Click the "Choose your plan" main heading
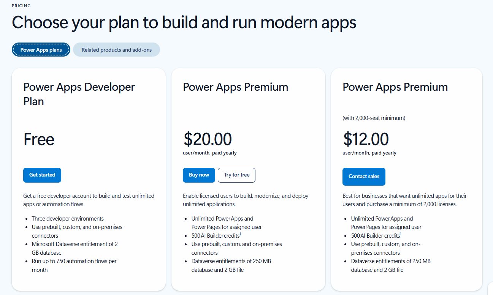The width and height of the screenshot is (493, 295). pos(184,23)
